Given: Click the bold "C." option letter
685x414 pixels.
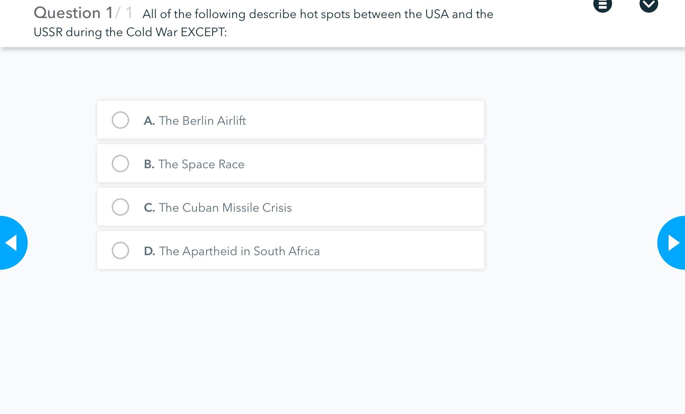Looking at the screenshot, I should click(149, 208).
